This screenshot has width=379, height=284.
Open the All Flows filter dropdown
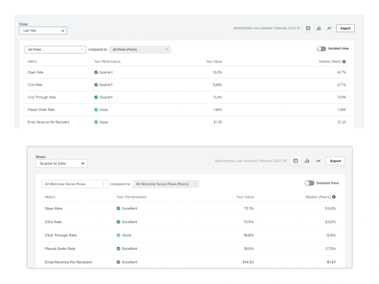55,49
